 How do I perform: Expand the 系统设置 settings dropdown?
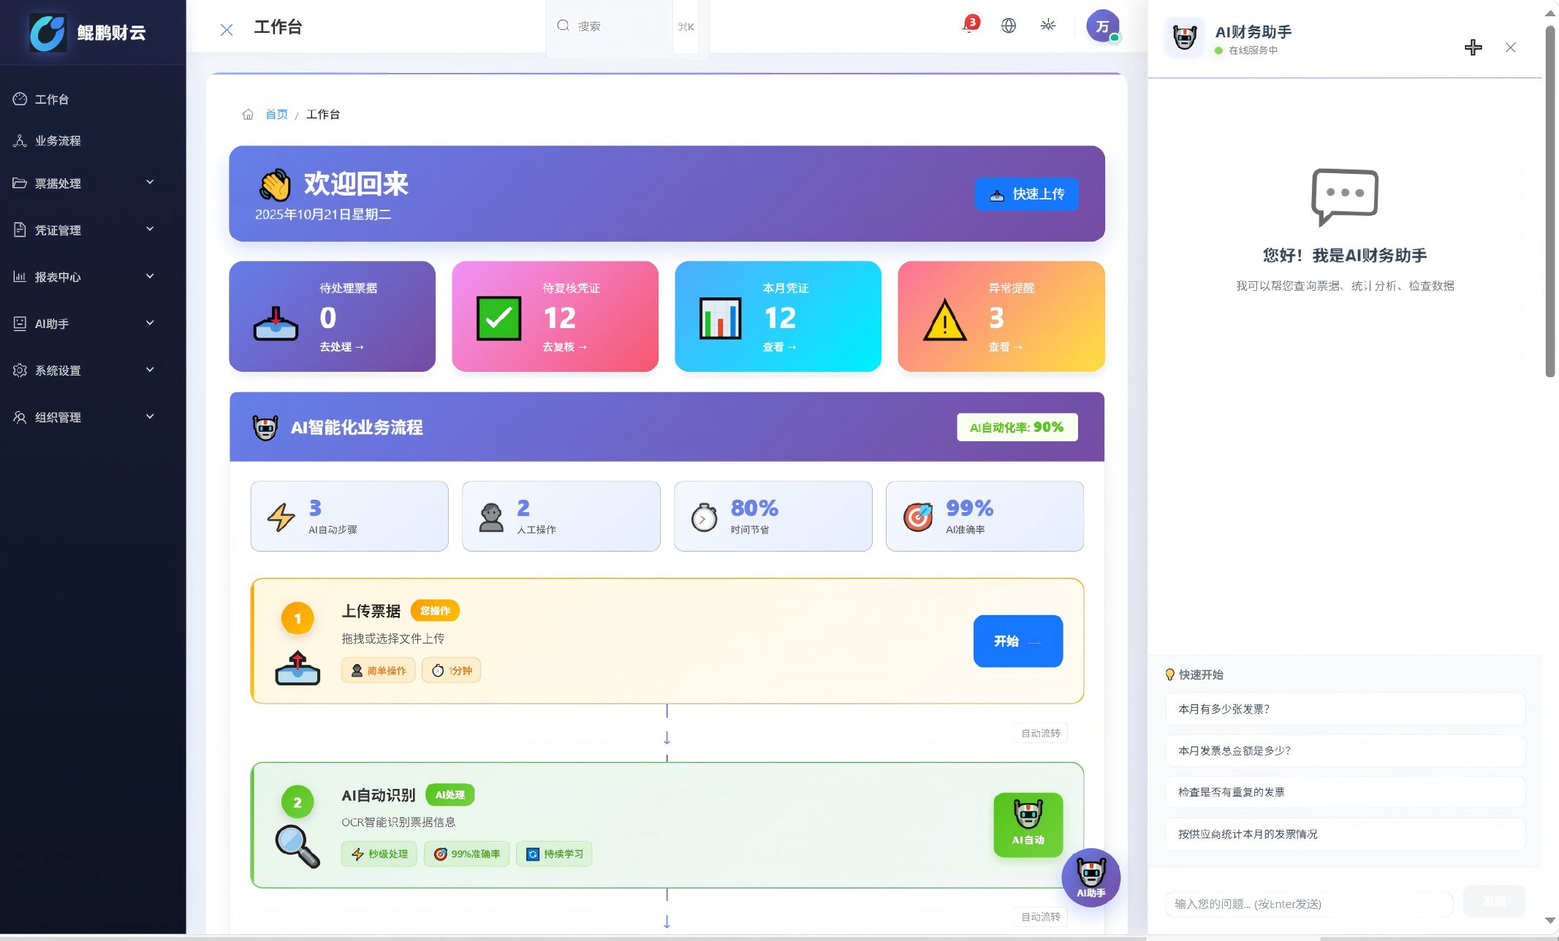pos(150,370)
